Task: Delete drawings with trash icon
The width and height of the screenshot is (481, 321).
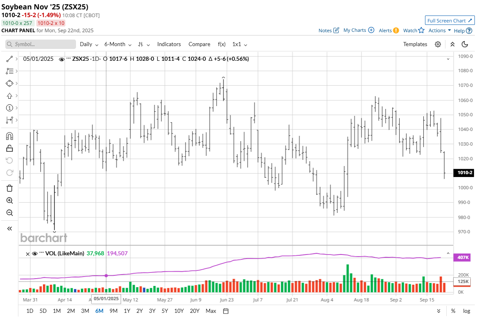Action: tap(9, 188)
